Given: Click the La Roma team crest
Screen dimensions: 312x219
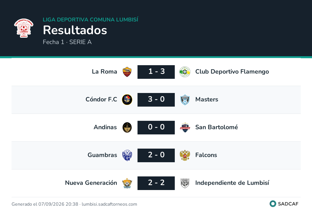Looking at the screenshot, I should click(127, 72).
